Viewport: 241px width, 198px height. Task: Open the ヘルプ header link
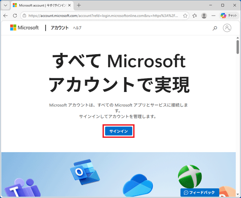click(x=77, y=28)
